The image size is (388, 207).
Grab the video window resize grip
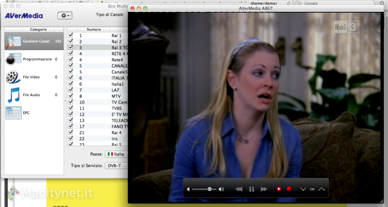coord(382,201)
